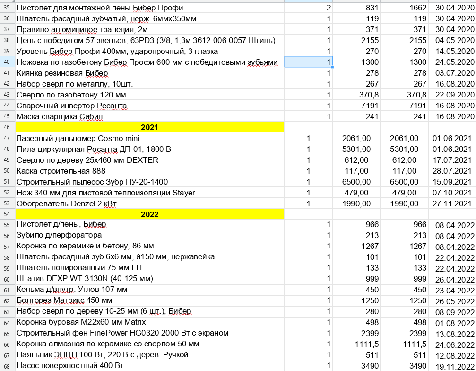Select row header 40

pos(7,62)
